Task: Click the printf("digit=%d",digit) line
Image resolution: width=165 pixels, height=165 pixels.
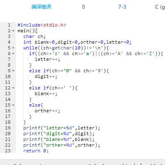Action: click(59, 134)
